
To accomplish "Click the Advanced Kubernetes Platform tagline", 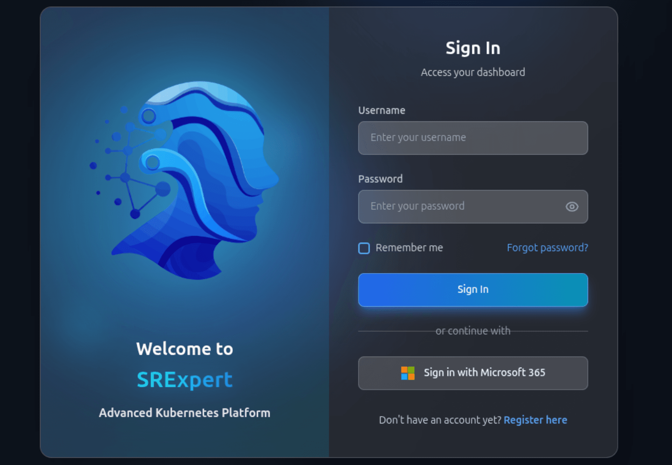I will [184, 413].
